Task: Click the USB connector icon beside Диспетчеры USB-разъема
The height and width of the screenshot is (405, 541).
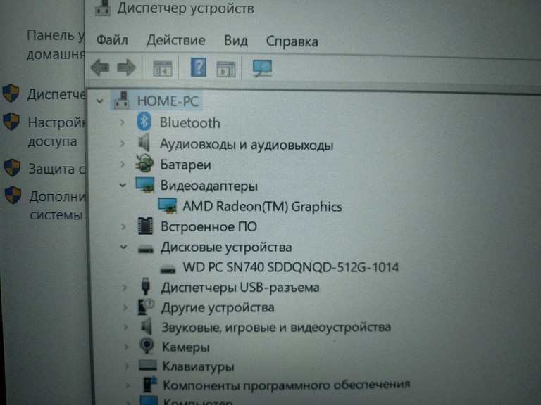Action: (x=146, y=286)
